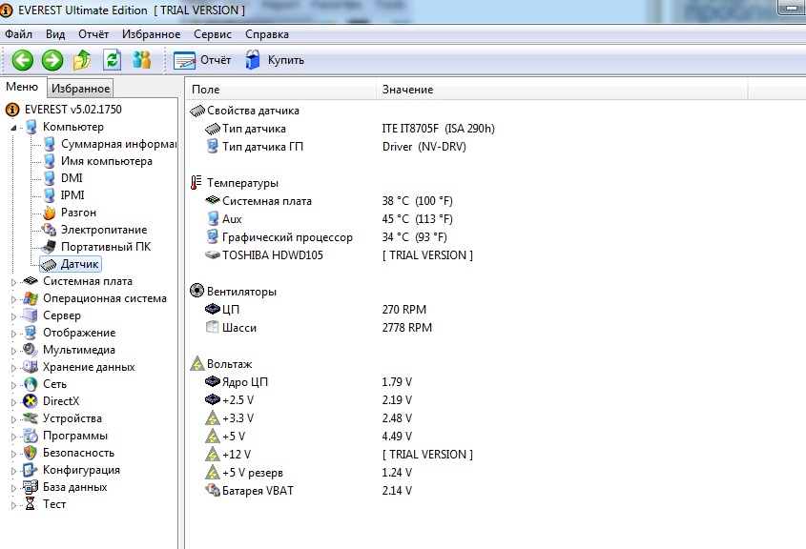Click the Up level arrow icon
This screenshot has height=549, width=806.
coord(83,60)
